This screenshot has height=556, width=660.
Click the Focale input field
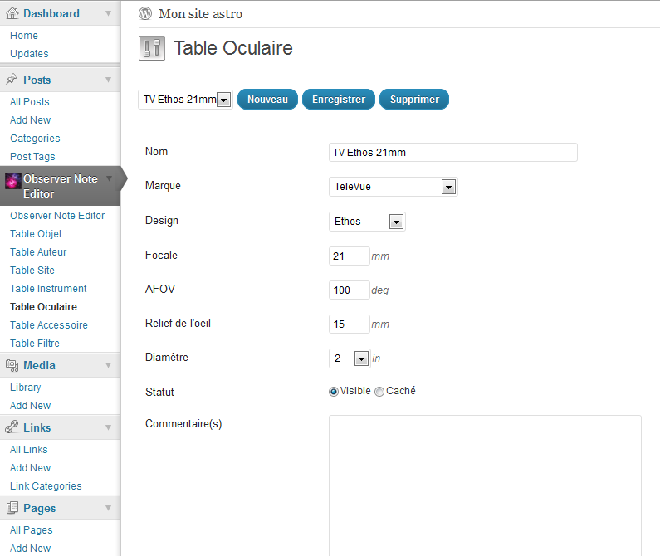click(x=349, y=256)
